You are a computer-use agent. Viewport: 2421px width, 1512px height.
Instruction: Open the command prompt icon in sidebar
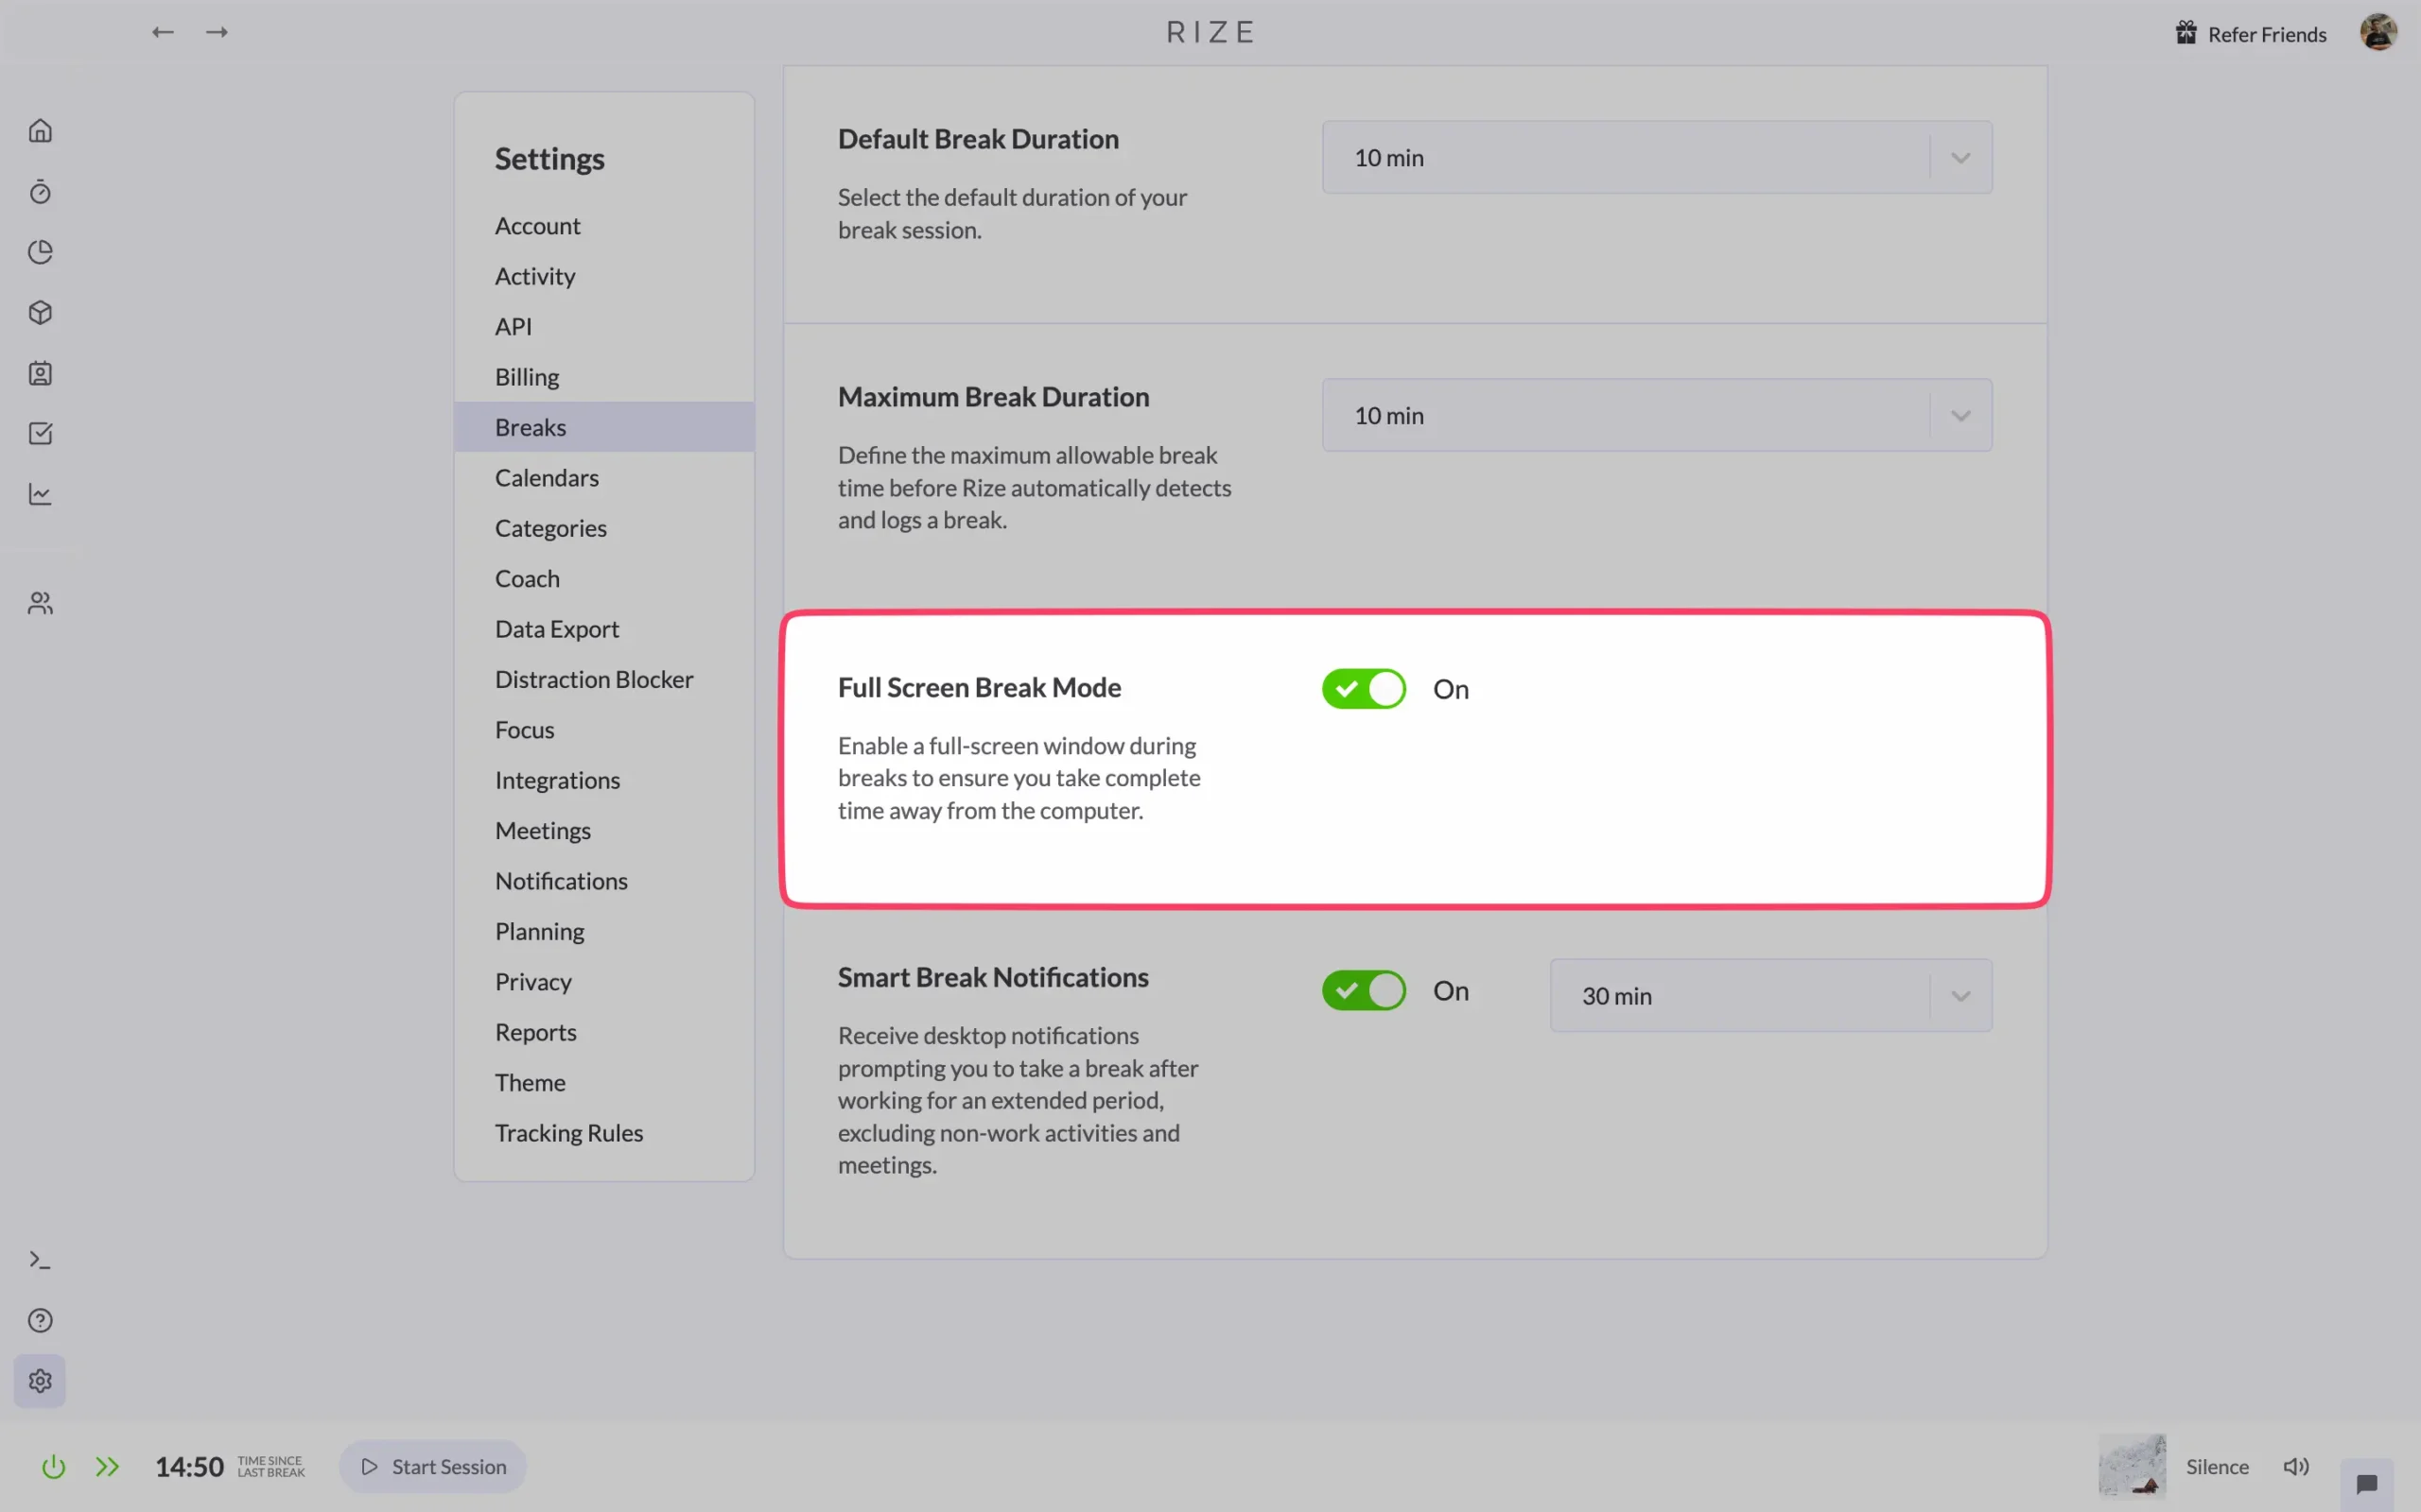[40, 1260]
